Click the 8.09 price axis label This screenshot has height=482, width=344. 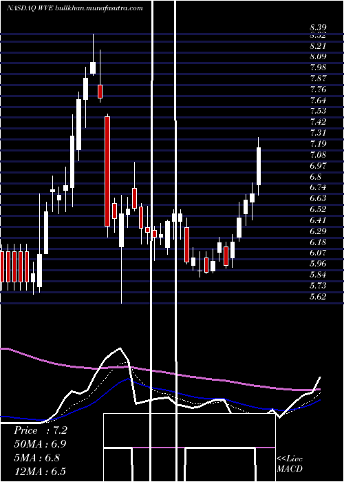(x=318, y=56)
